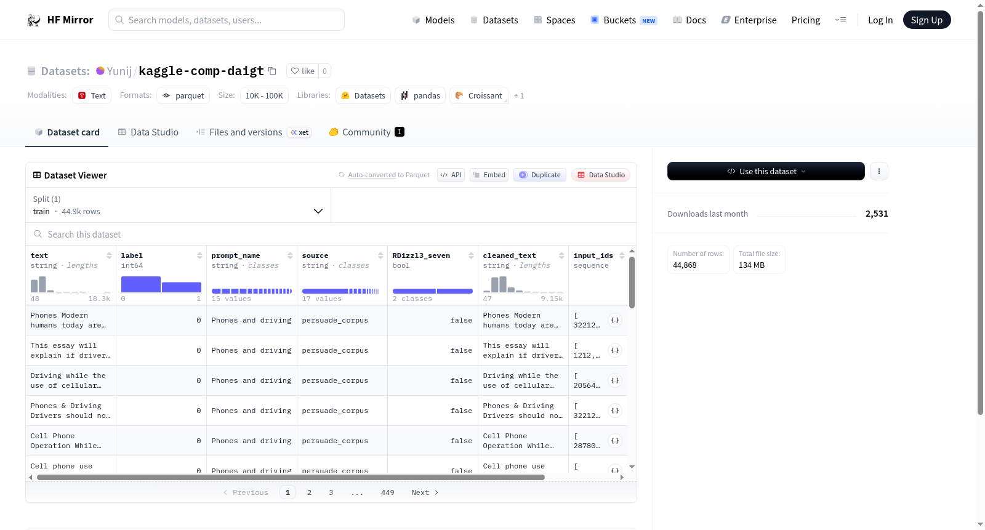The width and height of the screenshot is (985, 530).
Task: Open the Use this dataset dropdown
Action: coord(766,171)
